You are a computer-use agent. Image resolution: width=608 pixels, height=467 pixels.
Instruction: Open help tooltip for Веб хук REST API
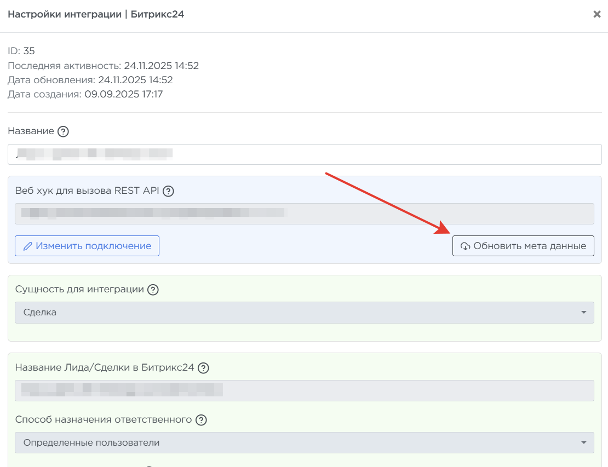point(169,191)
